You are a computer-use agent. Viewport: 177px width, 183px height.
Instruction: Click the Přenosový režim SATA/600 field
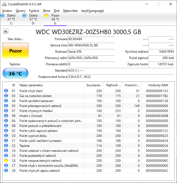[x=91, y=58]
